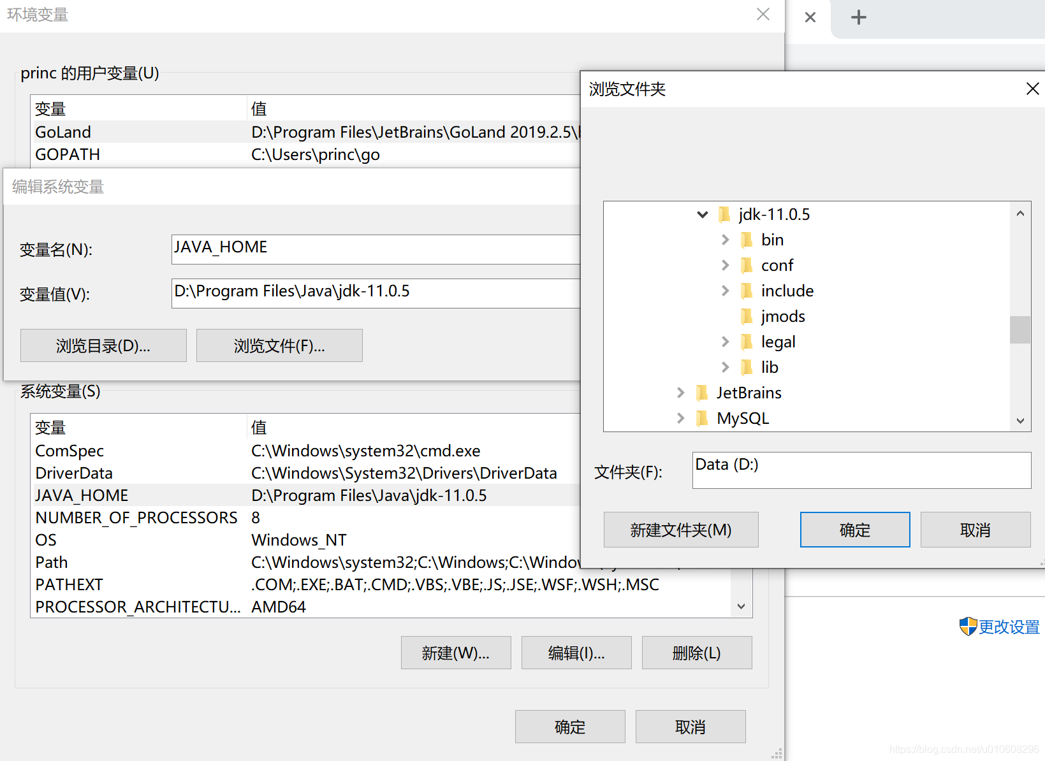This screenshot has width=1045, height=761.
Task: Expand the conf folder arrow
Action: point(725,265)
